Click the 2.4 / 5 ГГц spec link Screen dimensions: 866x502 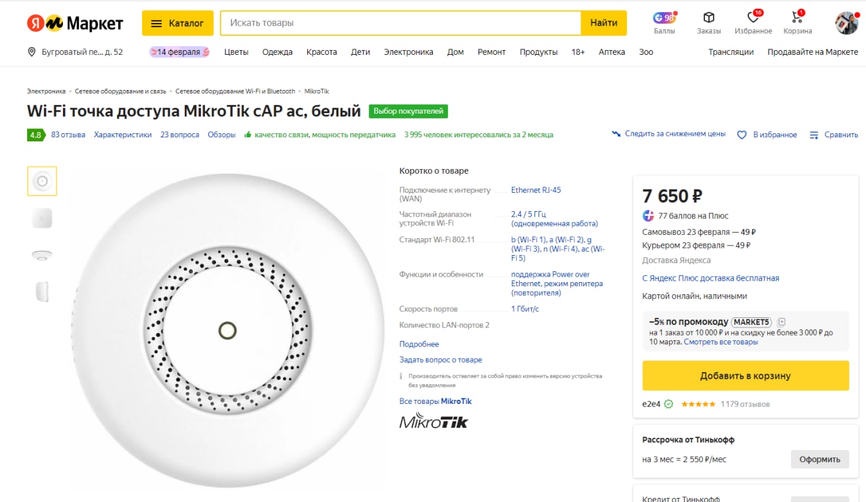(555, 219)
